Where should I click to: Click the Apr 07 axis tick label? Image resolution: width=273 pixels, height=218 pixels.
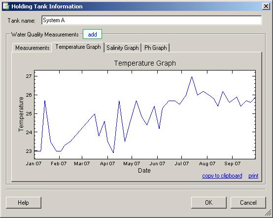click(x=107, y=163)
